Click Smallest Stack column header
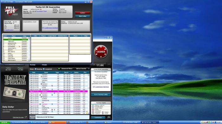The height and width of the screenshot is (124, 222). coord(62,36)
